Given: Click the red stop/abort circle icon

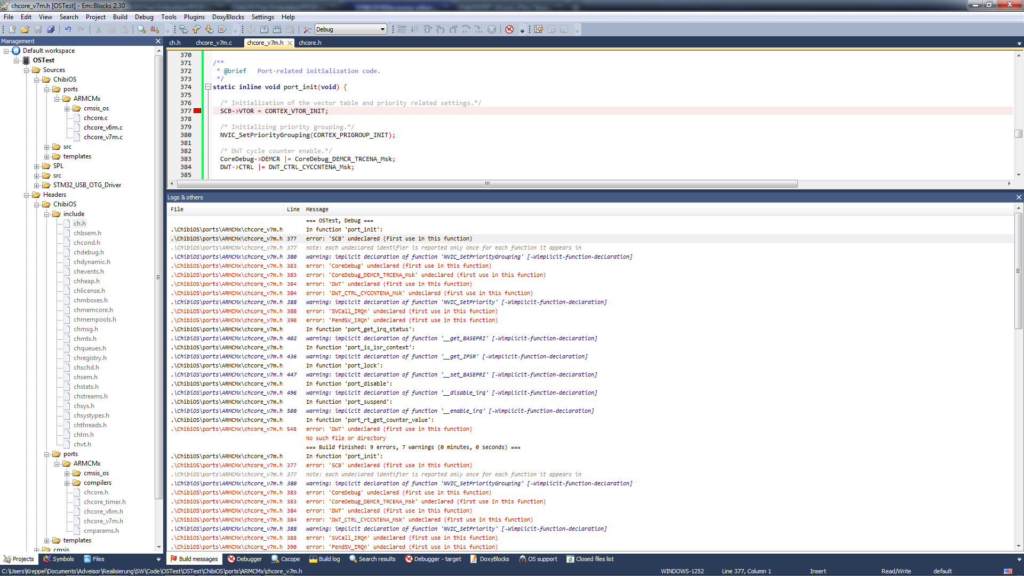Looking at the screenshot, I should pos(509,29).
